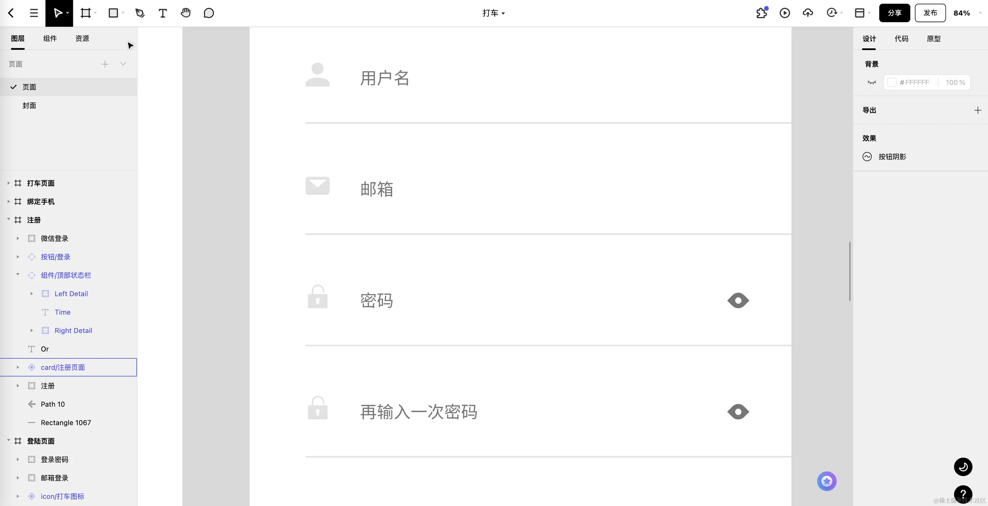Click the plugins puzzle icon

pyautogui.click(x=762, y=13)
